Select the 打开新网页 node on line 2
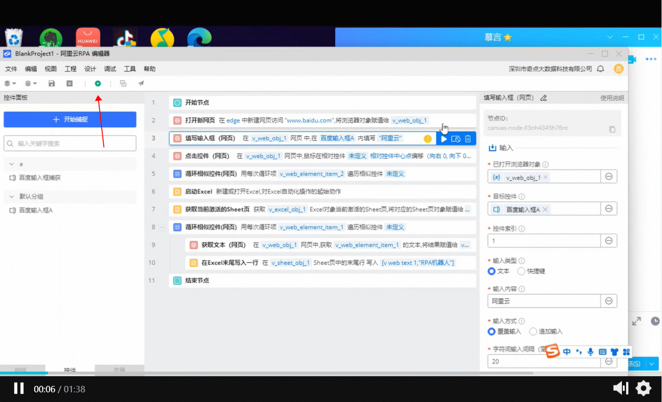The width and height of the screenshot is (662, 402). (x=322, y=121)
